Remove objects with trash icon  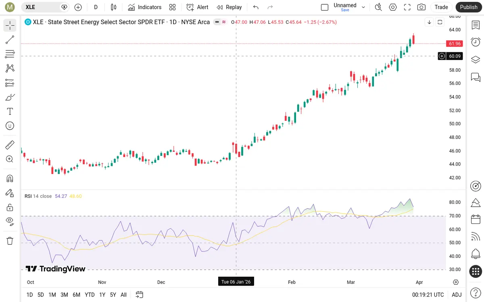[x=10, y=241]
